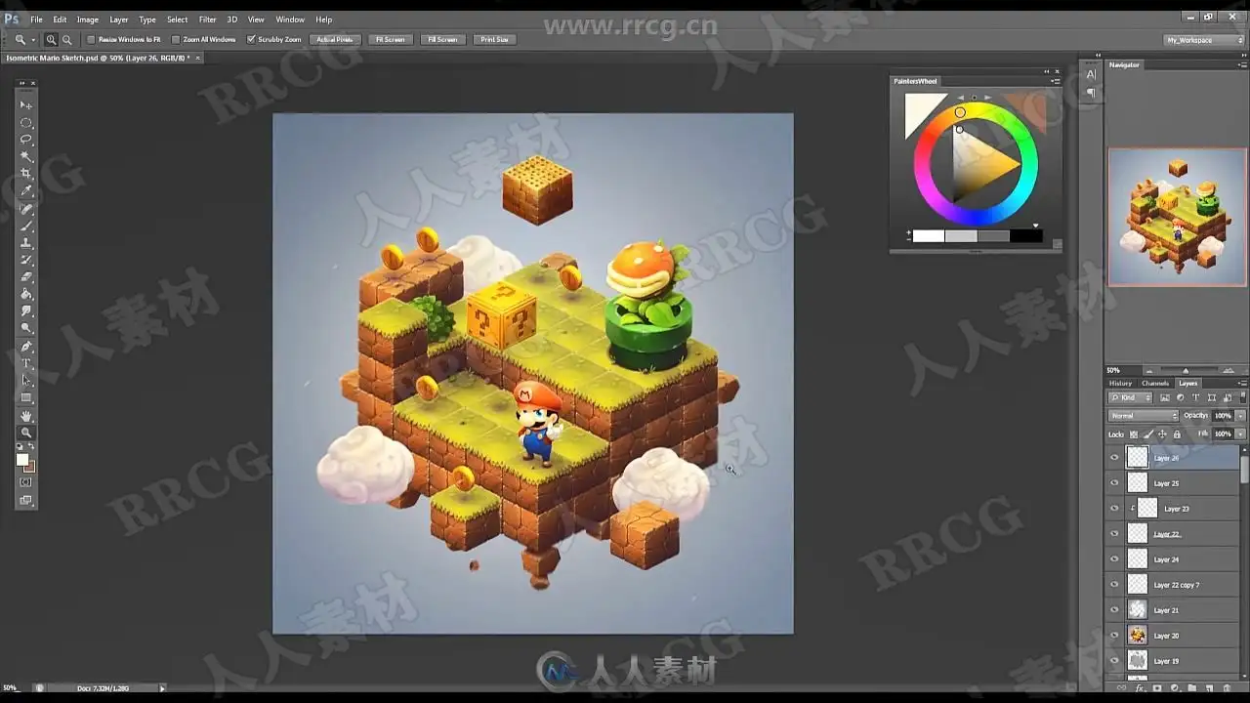Select the Brush tool
Image resolution: width=1250 pixels, height=703 pixels.
26,226
